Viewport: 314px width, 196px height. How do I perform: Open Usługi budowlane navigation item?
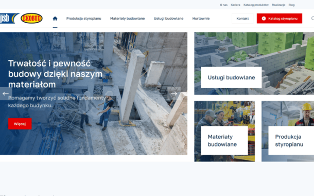168,19
